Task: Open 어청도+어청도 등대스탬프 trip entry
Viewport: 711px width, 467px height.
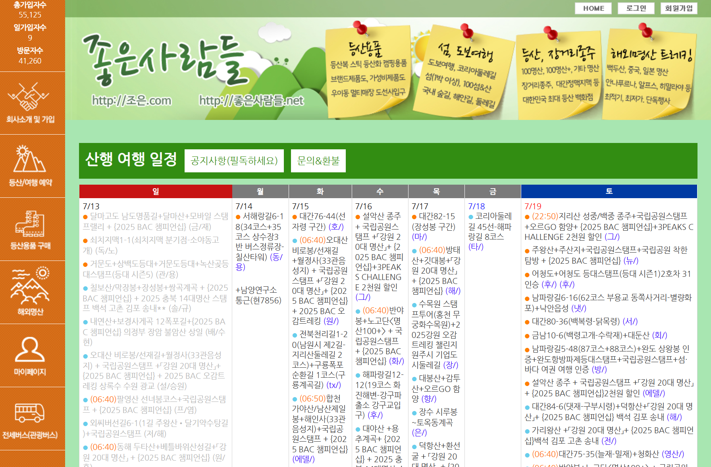Action: click(x=608, y=279)
